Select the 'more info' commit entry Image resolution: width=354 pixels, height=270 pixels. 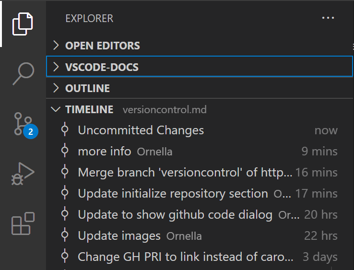[105, 152]
